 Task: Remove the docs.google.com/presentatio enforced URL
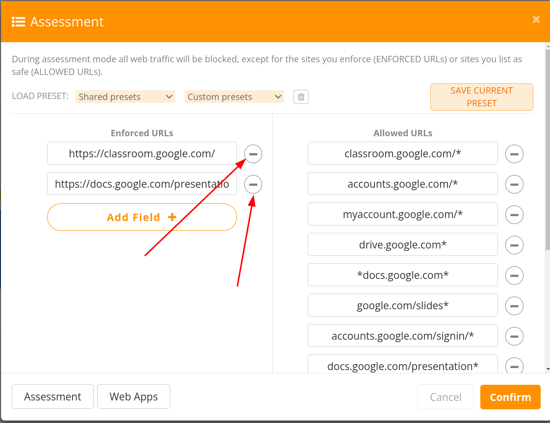253,184
